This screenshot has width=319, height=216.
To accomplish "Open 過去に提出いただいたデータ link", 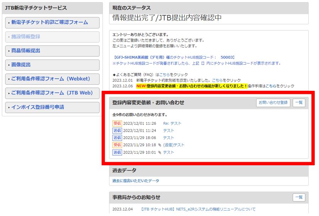I will point(136,181).
